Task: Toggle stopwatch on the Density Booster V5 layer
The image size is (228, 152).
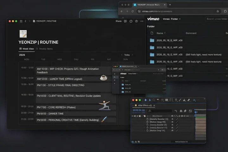Action: click(x=148, y=125)
